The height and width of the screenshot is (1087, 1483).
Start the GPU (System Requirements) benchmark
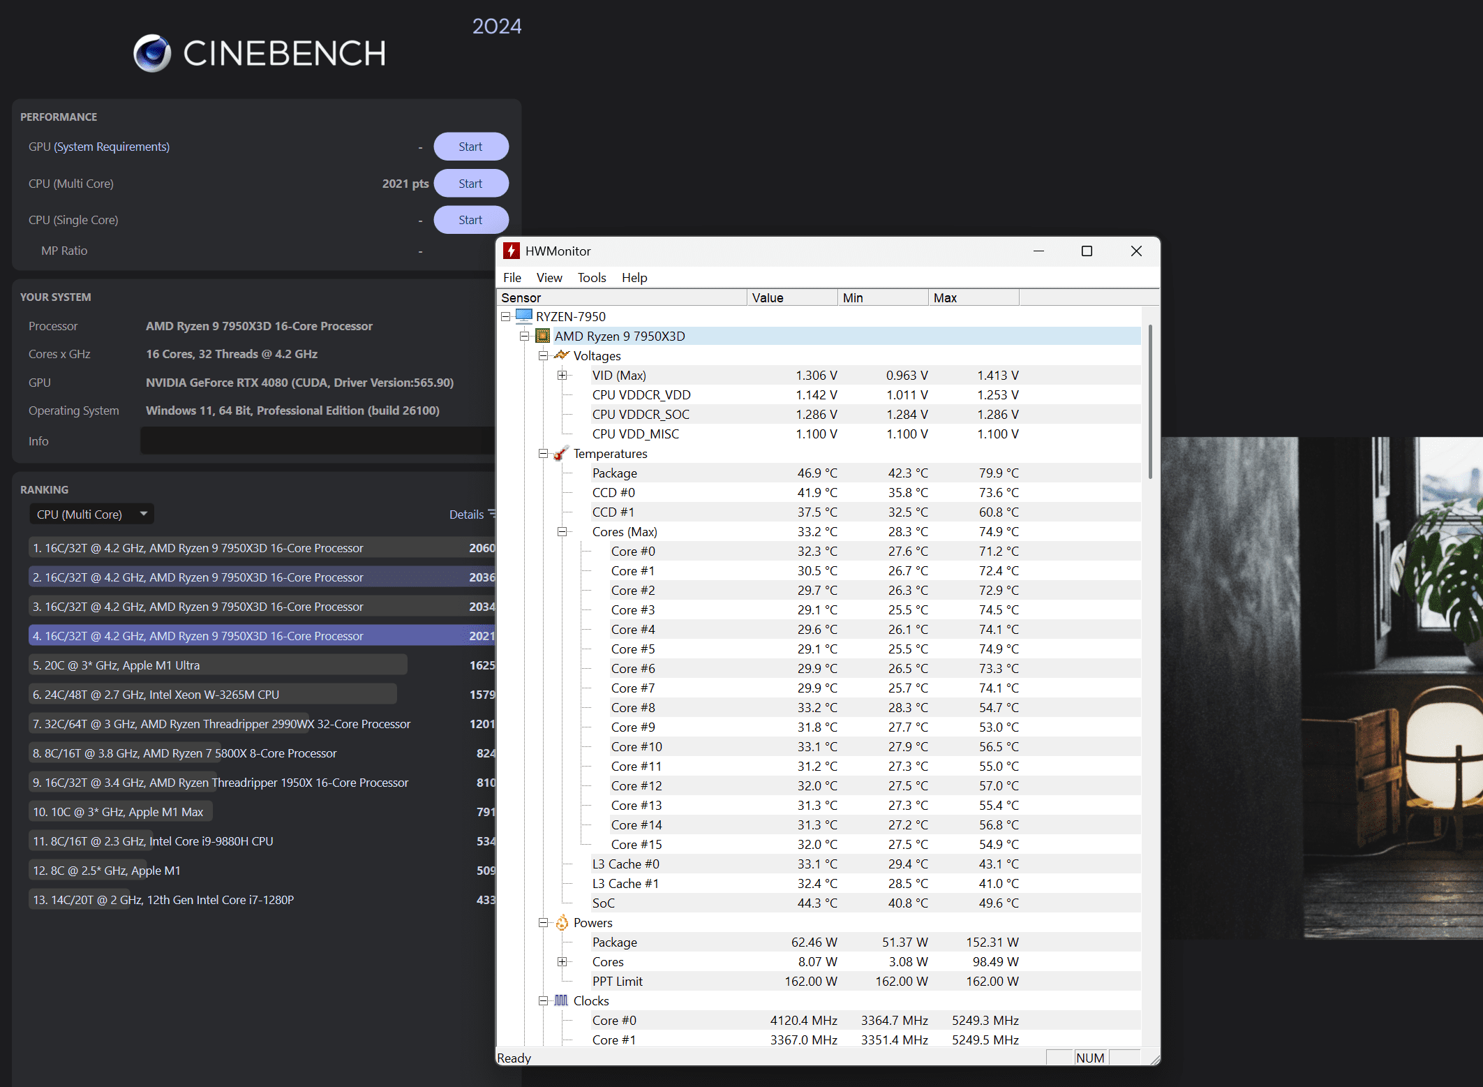(x=471, y=147)
